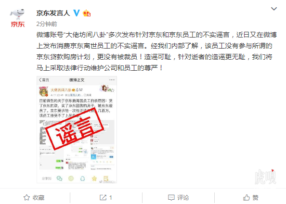Favorite the post with 收藏 star
The width and height of the screenshot is (286, 204).
point(34,197)
